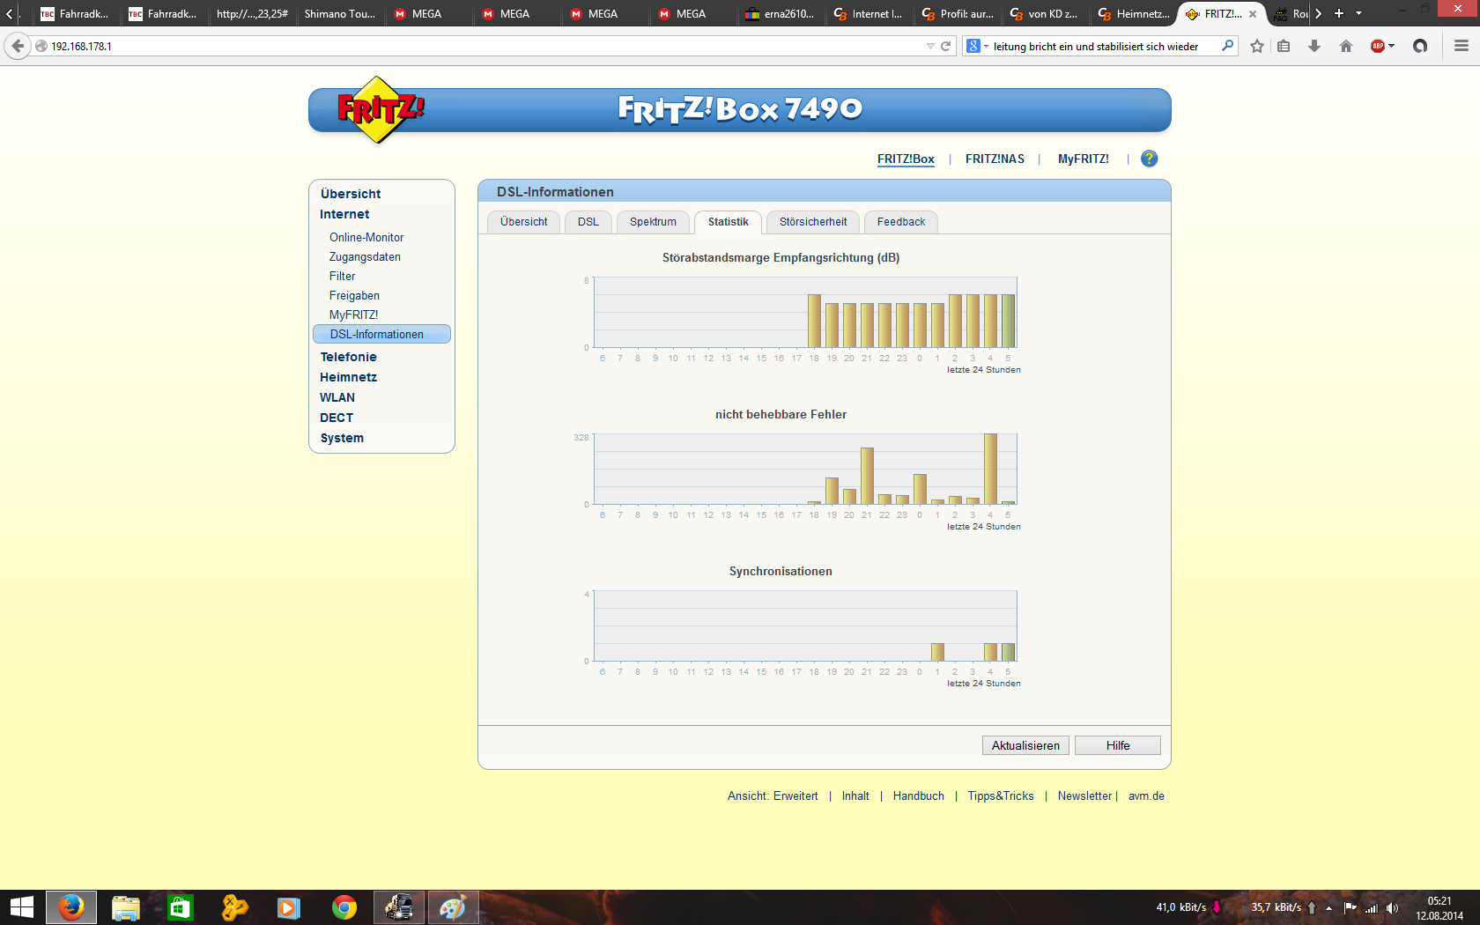Screen dimensions: 1480x925
Task: Click the volume speaker tray icon
Action: pos(1392,907)
